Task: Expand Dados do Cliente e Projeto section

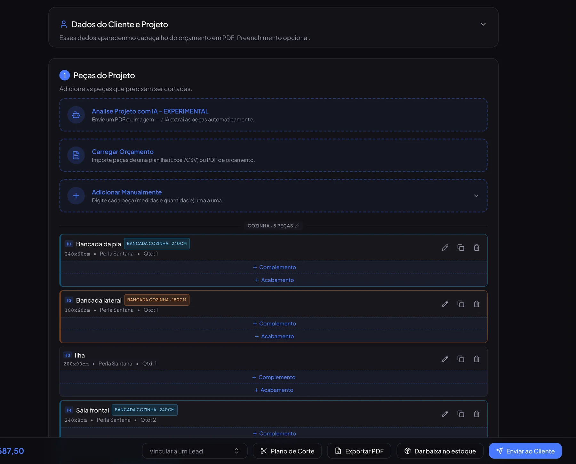Action: click(x=483, y=24)
